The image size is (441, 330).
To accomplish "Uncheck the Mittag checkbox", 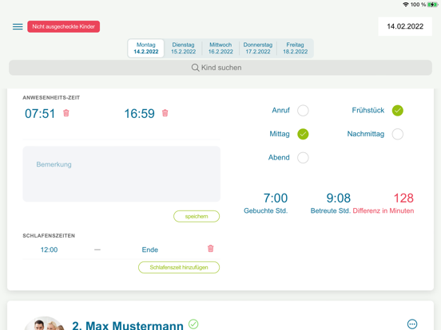I will point(303,134).
